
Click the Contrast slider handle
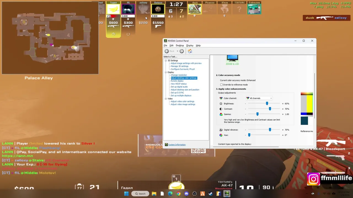click(x=270, y=109)
